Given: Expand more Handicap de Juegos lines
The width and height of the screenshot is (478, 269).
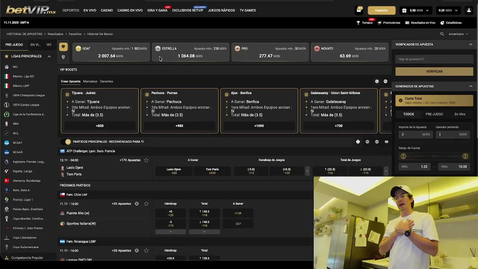Looking at the screenshot, I should (307, 171).
